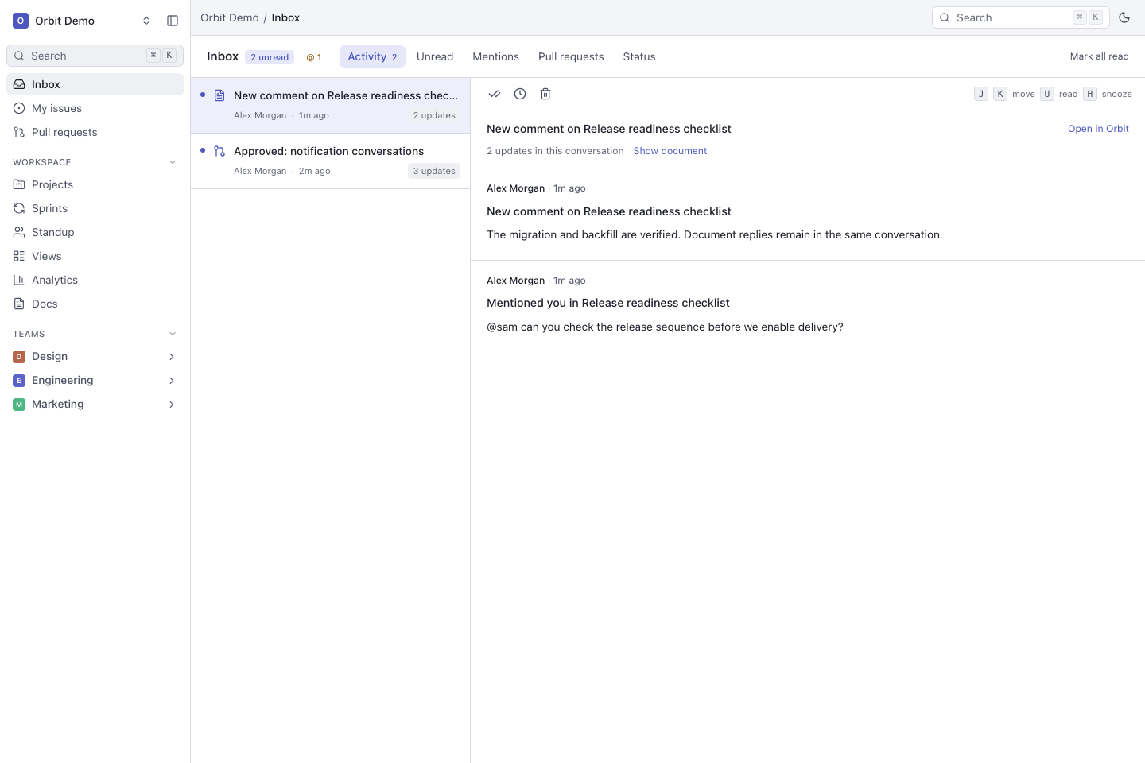The width and height of the screenshot is (1145, 763).
Task: Open the Projects page
Action: coord(95,184)
